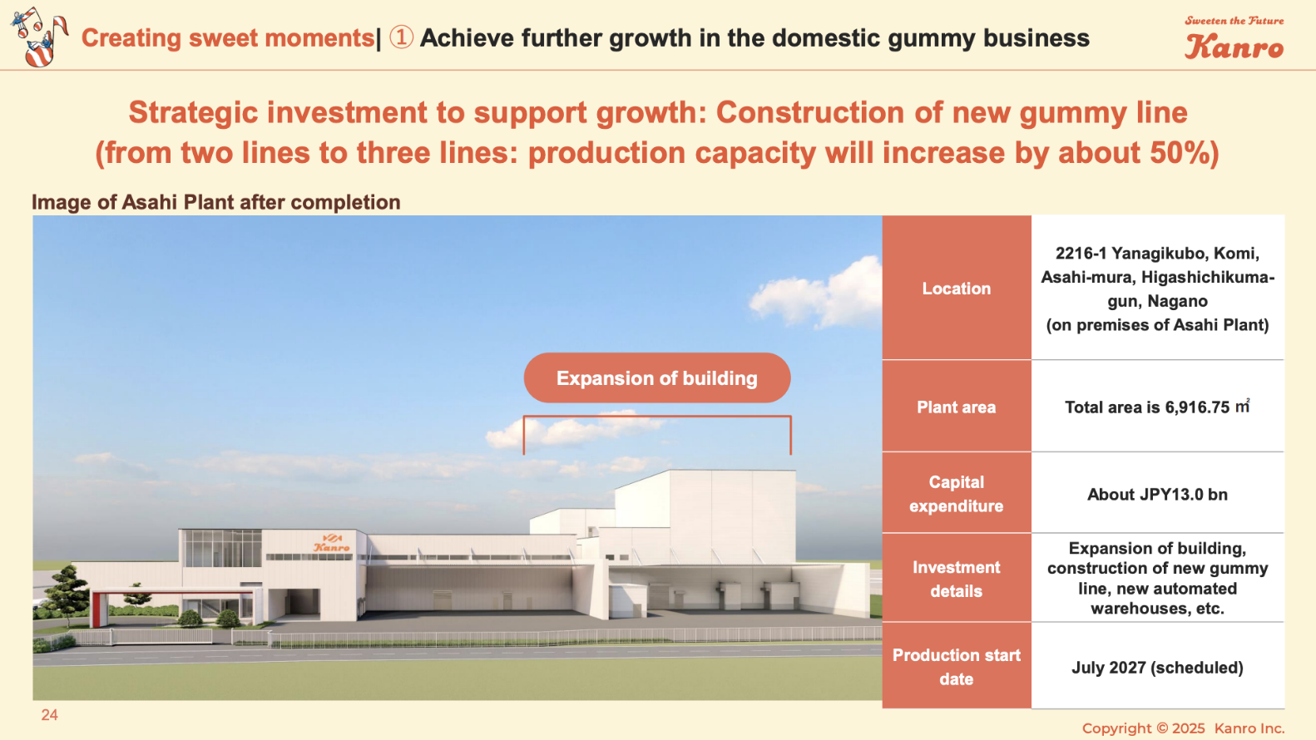Click the pine tree beside the entrance
This screenshot has height=740, width=1316.
(x=64, y=592)
